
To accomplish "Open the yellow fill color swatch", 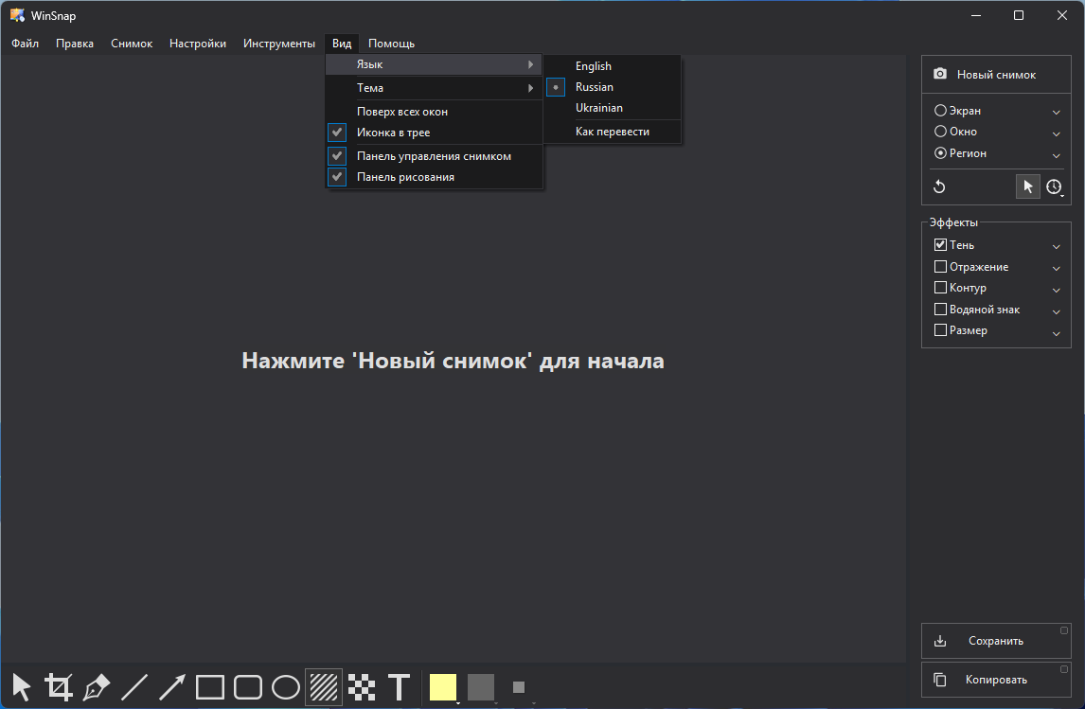I will (443, 687).
